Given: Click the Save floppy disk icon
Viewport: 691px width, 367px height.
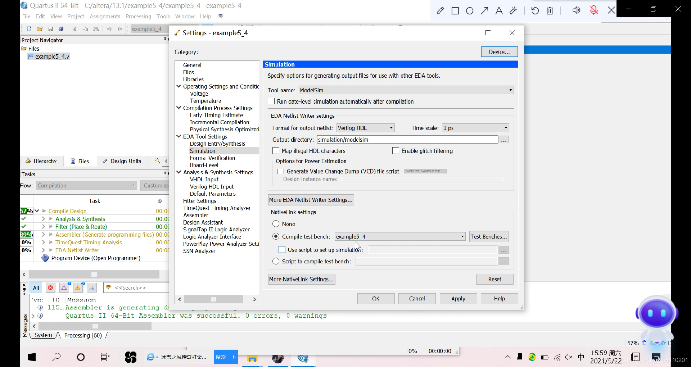Looking at the screenshot, I should (51, 29).
